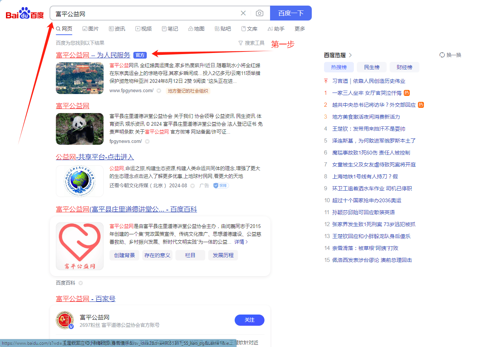
Task: Click the 保障 shield badge
Action: [221, 185]
